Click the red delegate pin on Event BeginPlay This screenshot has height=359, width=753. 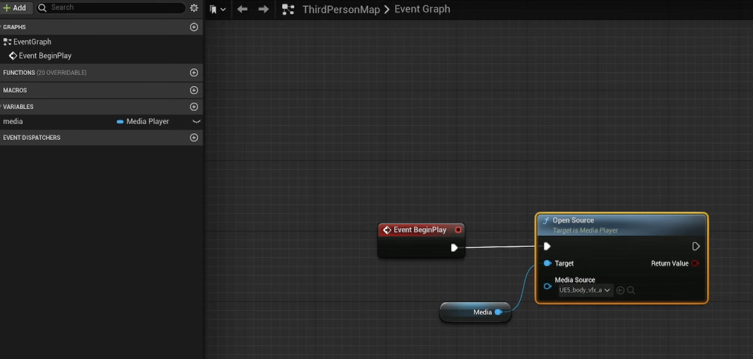(x=458, y=230)
